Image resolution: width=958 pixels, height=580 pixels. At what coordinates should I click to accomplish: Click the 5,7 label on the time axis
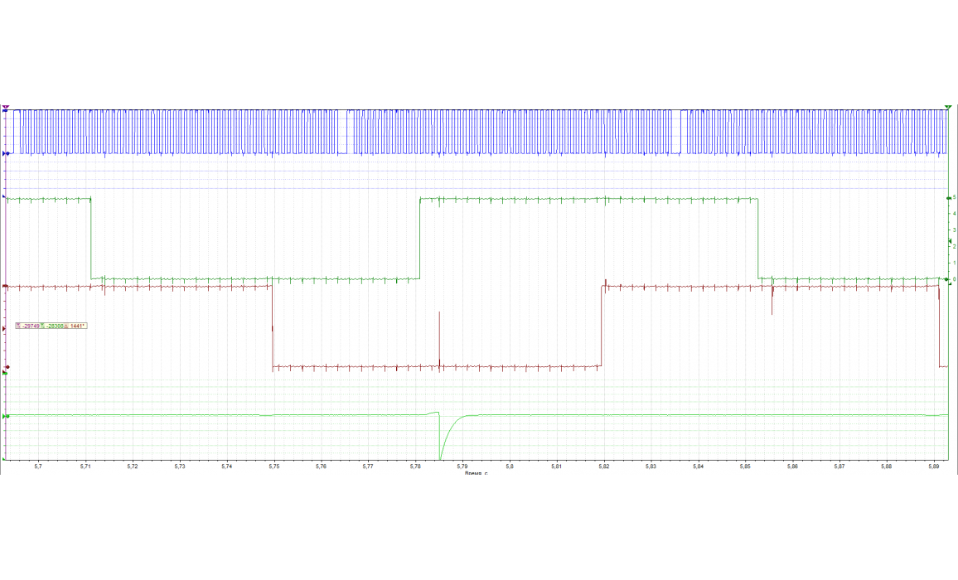point(38,466)
